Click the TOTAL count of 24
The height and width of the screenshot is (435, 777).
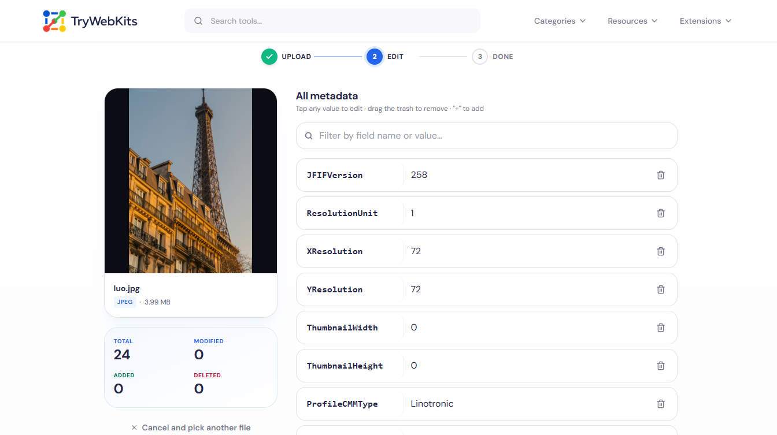[x=122, y=355]
